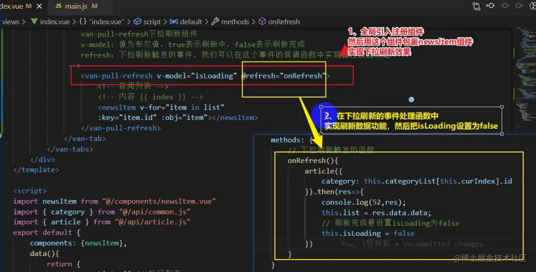536x272 pixels.
Task: Click the "category: this.categoryList[this.curIndex].id" line
Action: click(x=417, y=181)
